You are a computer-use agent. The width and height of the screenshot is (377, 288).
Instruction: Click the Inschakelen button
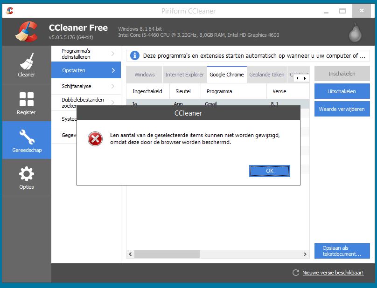tap(342, 74)
